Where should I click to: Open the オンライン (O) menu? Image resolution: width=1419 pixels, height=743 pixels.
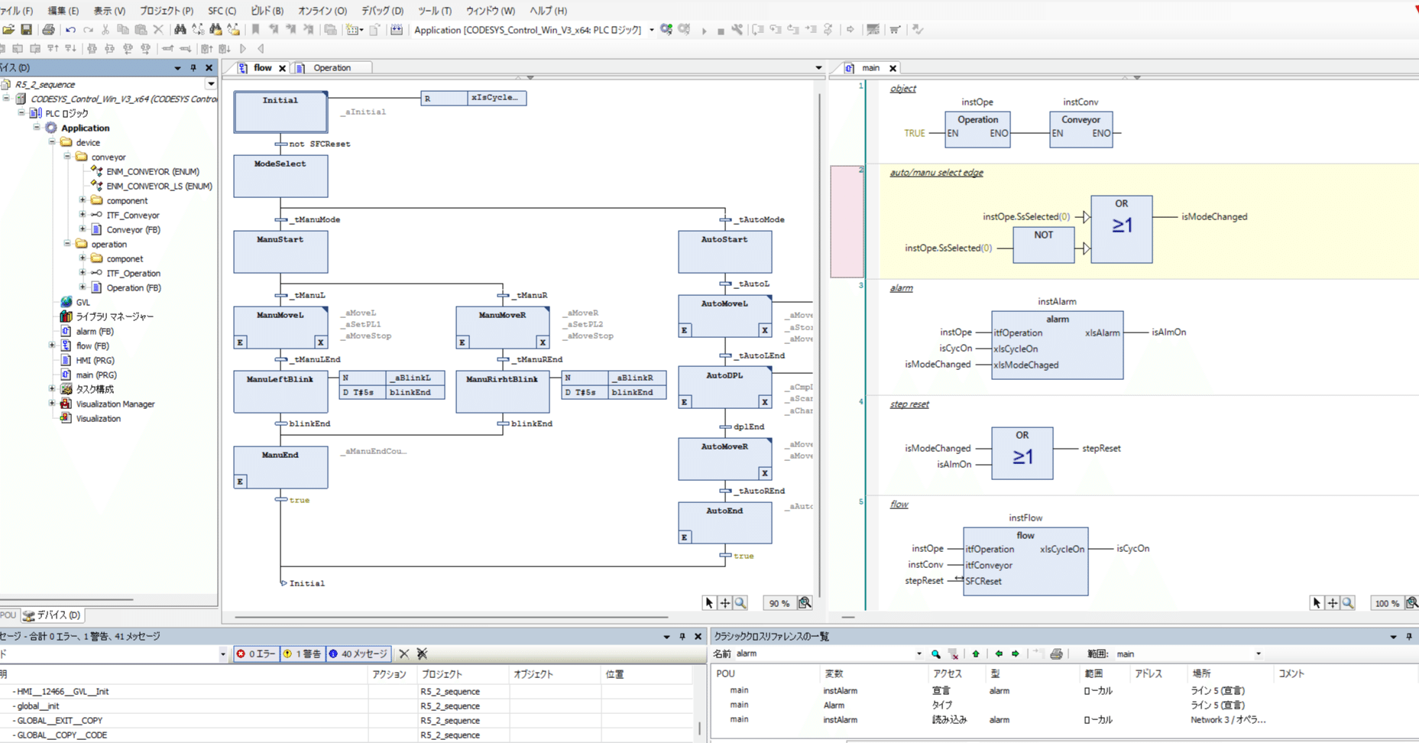[322, 11]
